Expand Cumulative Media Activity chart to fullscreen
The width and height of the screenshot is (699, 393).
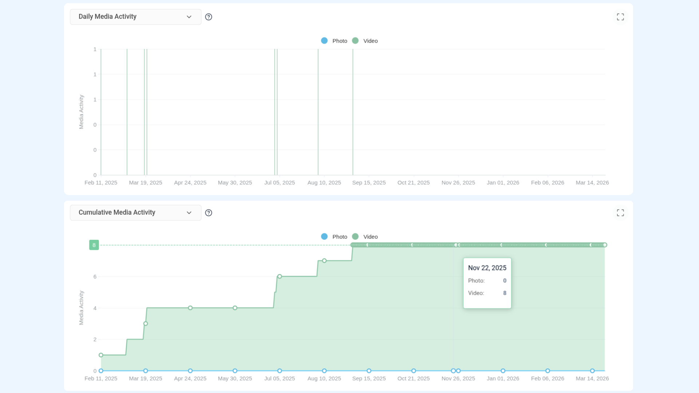coord(620,213)
